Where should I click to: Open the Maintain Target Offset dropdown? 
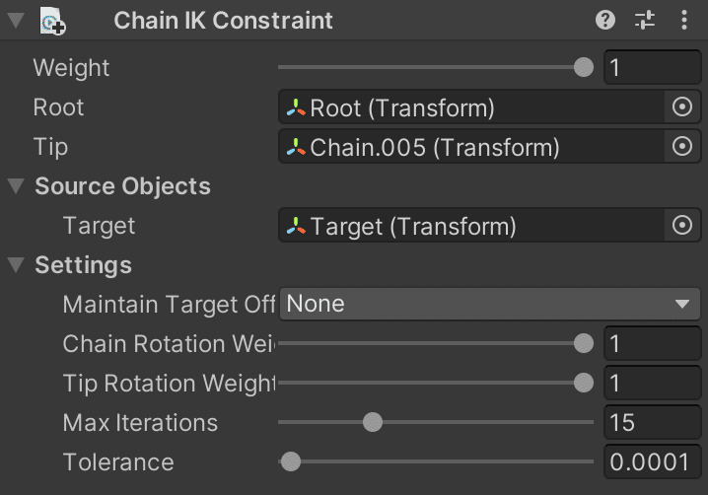490,304
